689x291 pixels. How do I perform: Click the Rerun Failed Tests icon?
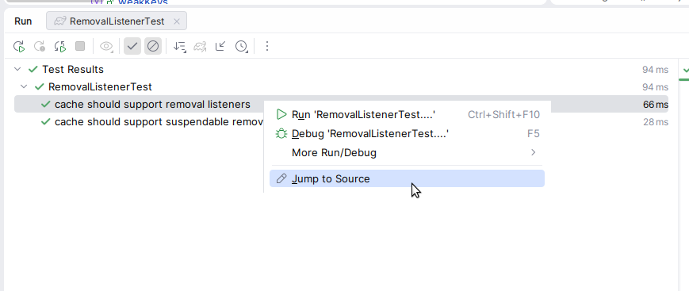click(x=40, y=46)
